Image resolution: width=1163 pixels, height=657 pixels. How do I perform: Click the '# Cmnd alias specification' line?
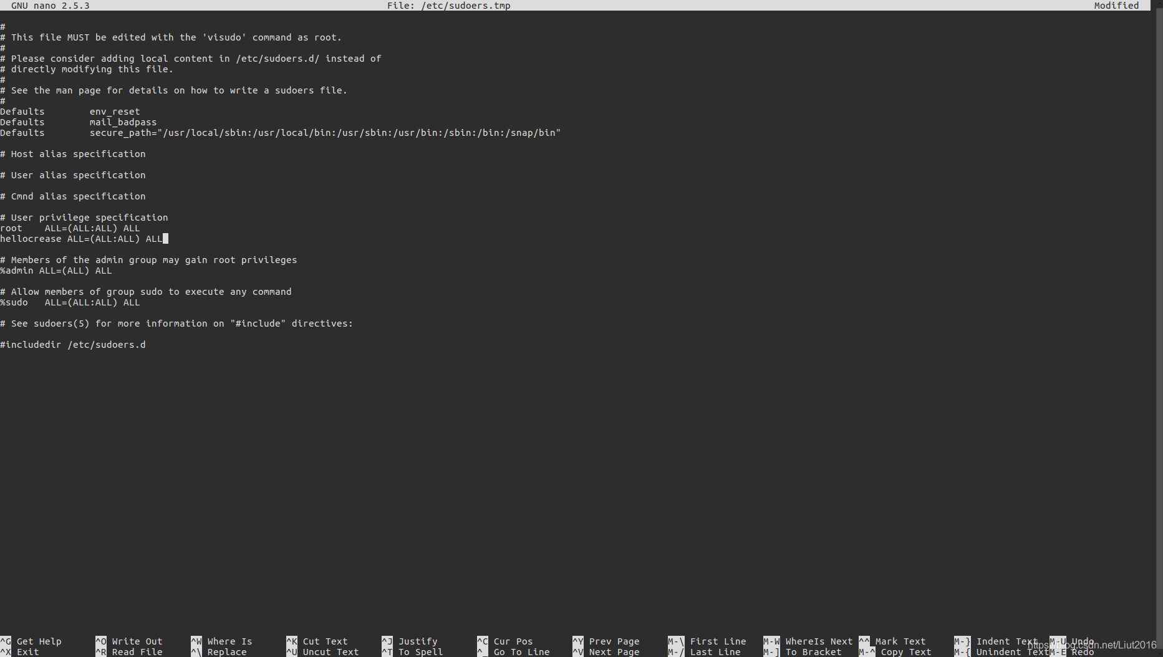[73, 196]
